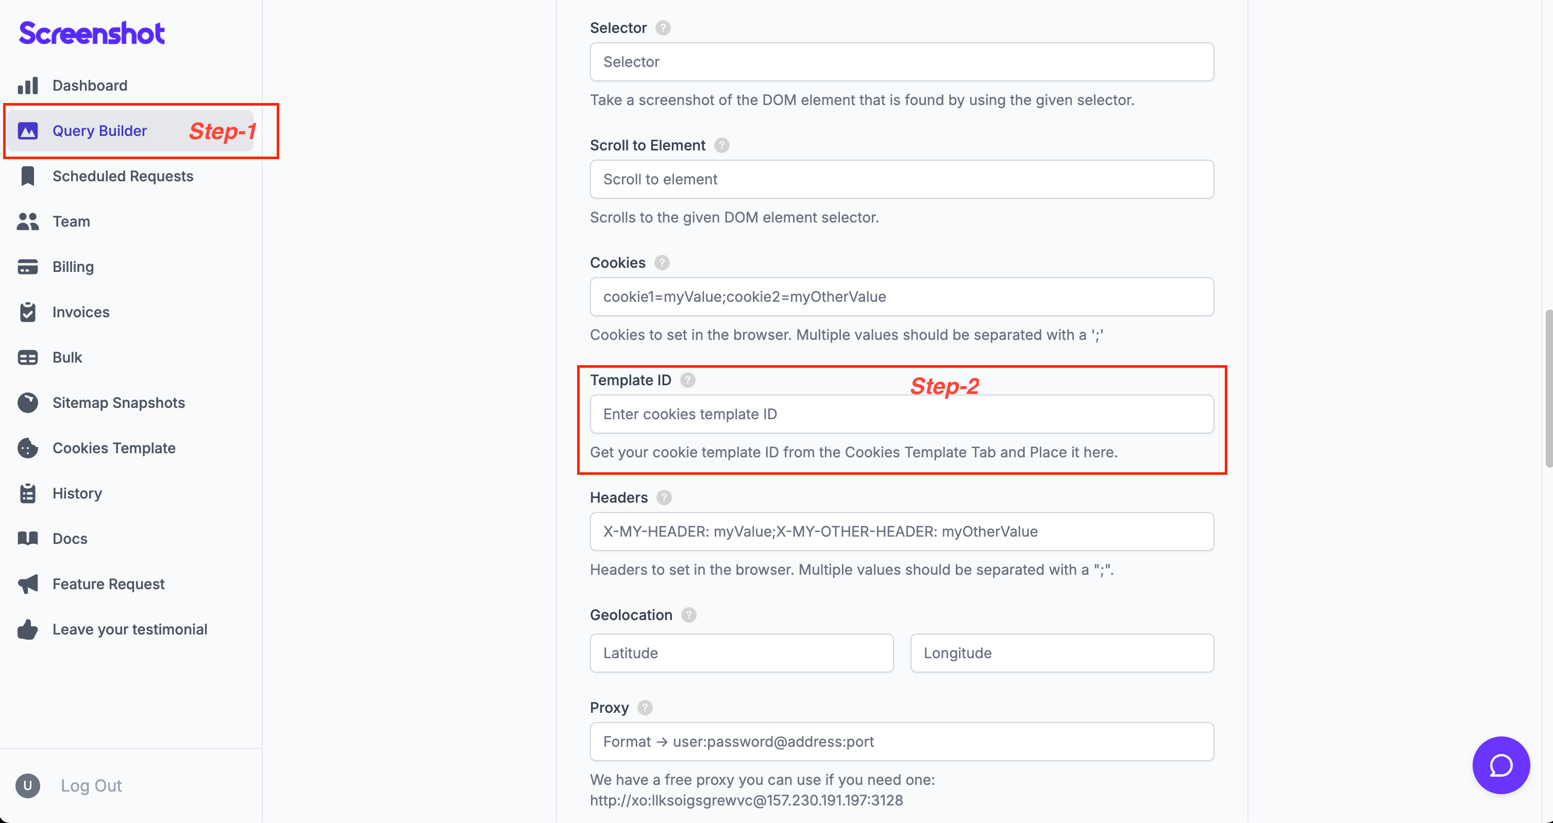Click help icon next to Geolocation

tap(688, 614)
